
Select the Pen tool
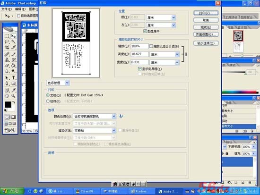(7, 83)
